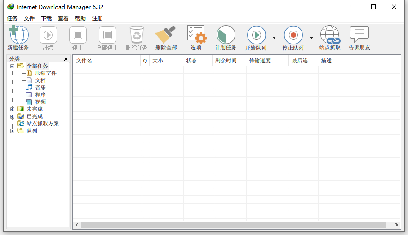Expand the 未完成 tree node
Image resolution: width=408 pixels, height=235 pixels.
pyautogui.click(x=12, y=109)
